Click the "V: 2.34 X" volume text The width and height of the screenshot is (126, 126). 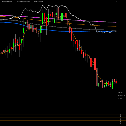[121, 96]
